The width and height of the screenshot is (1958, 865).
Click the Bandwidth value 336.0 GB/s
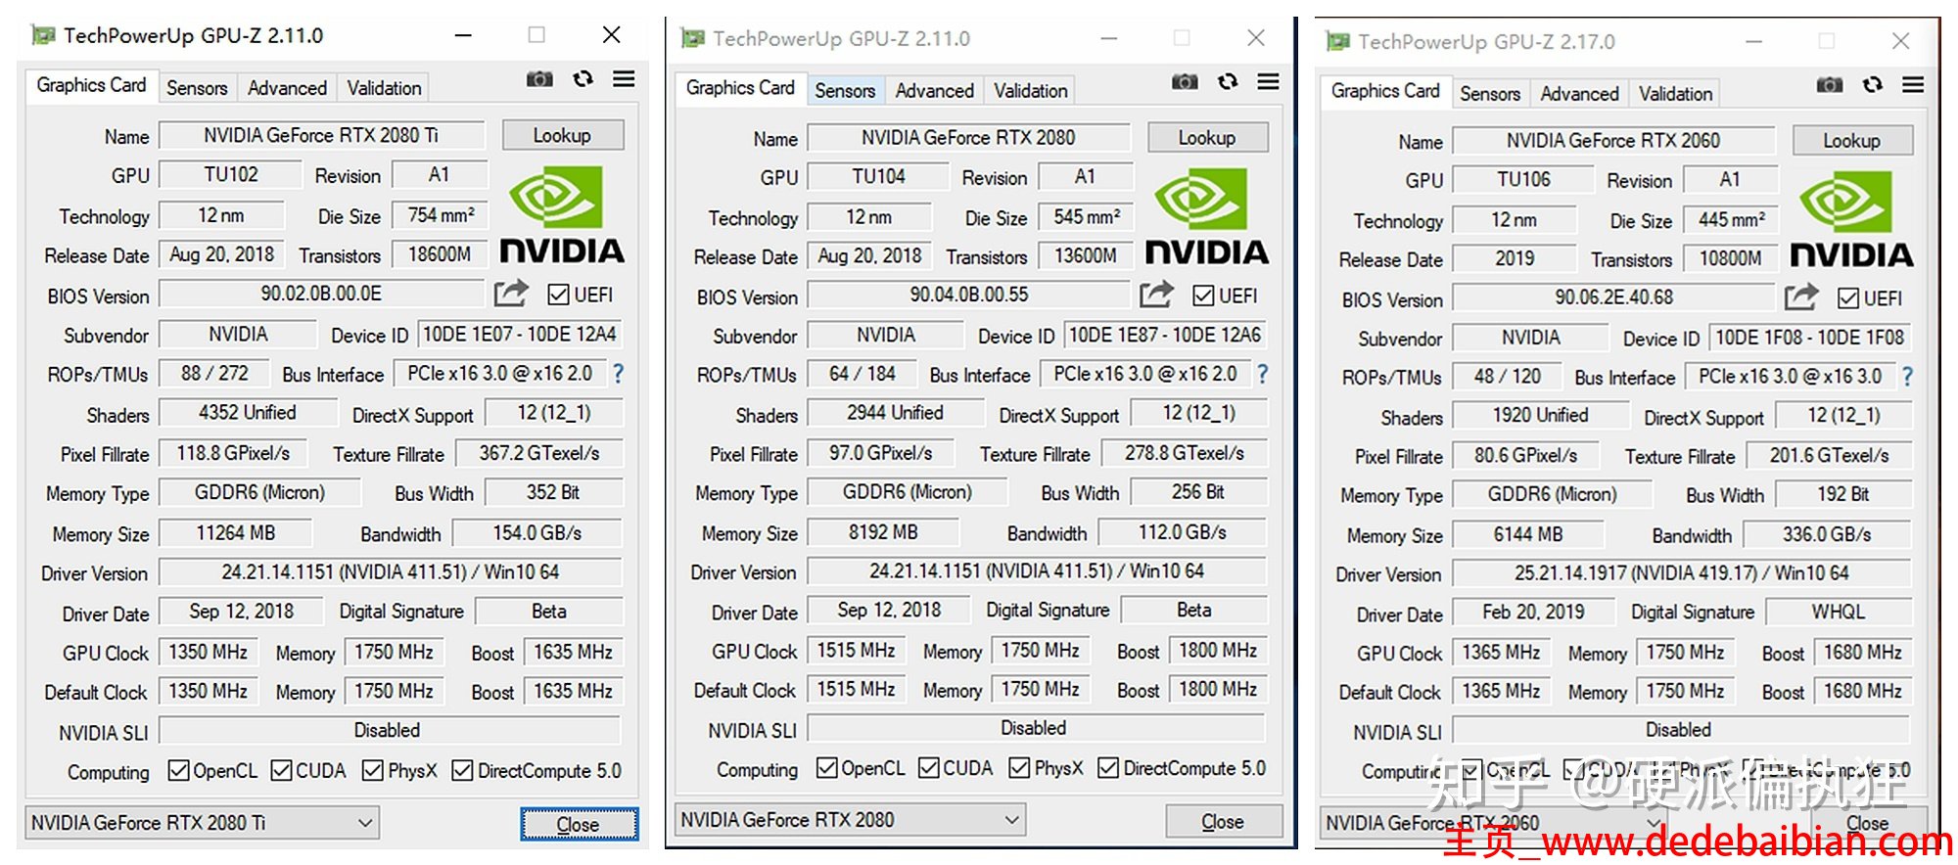coord(1827,535)
